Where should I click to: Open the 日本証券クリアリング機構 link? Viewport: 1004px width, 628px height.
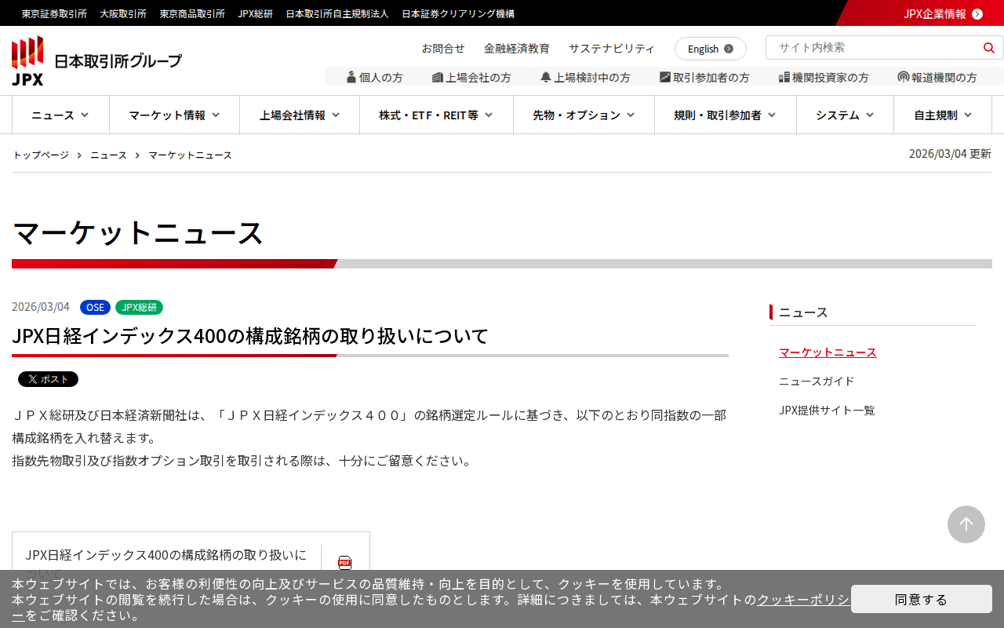(458, 13)
